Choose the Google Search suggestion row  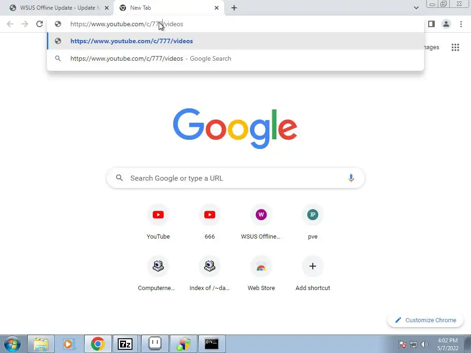pos(235,58)
